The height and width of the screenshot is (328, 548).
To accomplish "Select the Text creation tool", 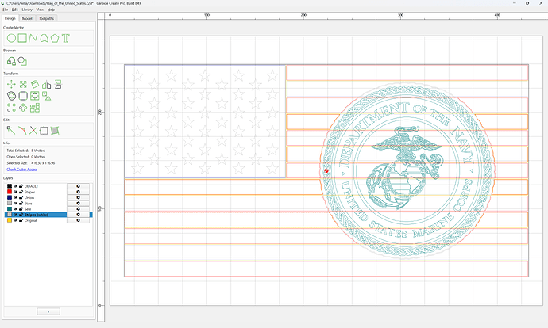I will [x=65, y=38].
